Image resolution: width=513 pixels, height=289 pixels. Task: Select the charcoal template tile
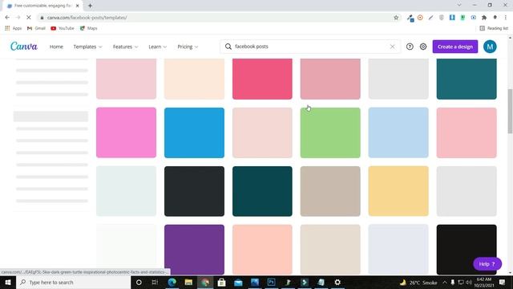pyautogui.click(x=194, y=191)
